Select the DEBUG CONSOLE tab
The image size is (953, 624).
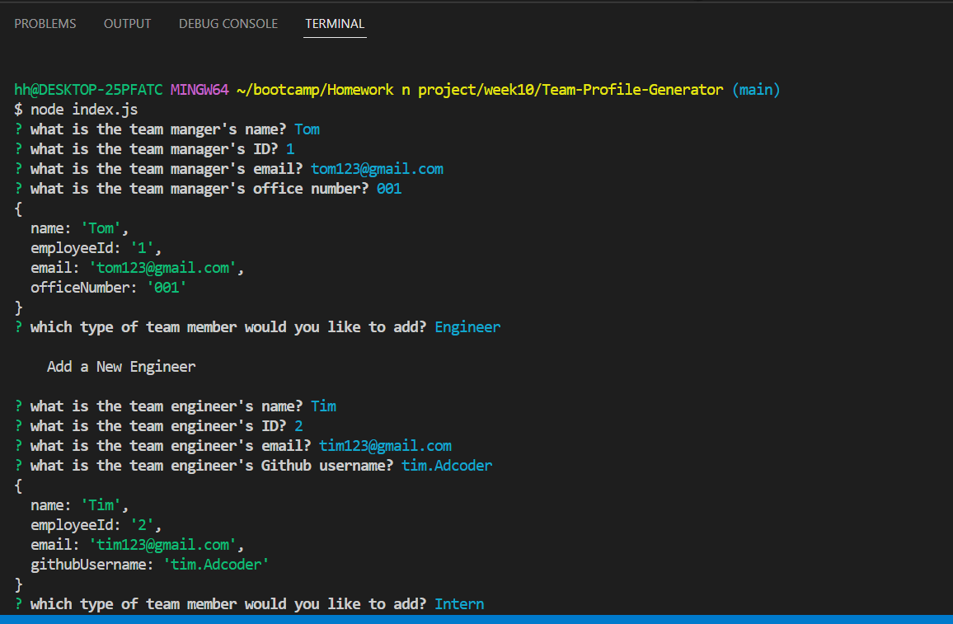[x=228, y=24]
